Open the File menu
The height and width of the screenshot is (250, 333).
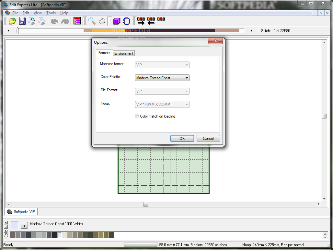click(x=15, y=13)
